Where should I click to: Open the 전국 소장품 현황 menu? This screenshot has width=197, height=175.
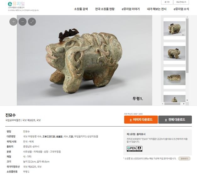(x=105, y=9)
